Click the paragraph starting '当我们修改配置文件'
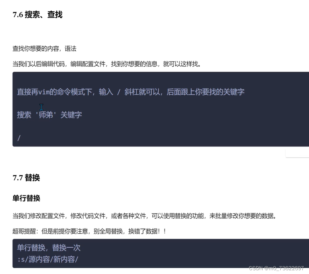309x274 pixels. [x=144, y=216]
